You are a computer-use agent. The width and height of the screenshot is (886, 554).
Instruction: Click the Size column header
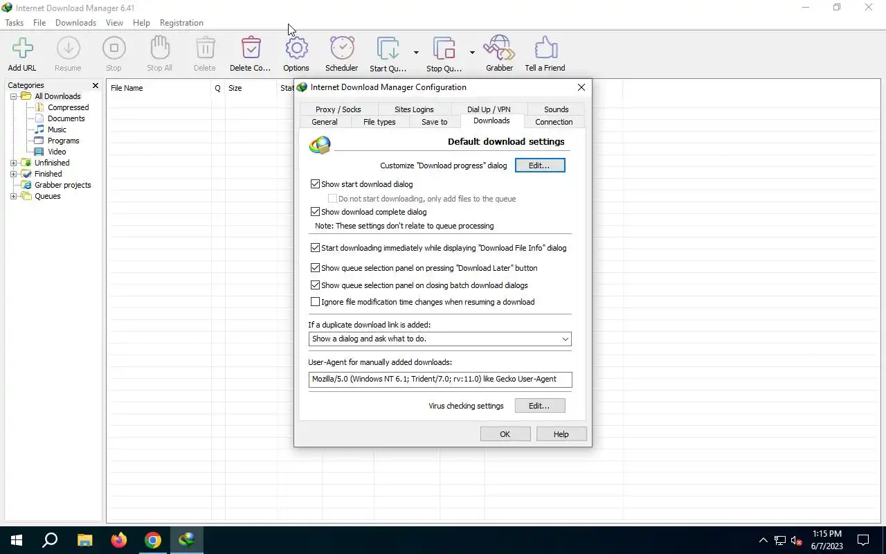[x=250, y=88]
